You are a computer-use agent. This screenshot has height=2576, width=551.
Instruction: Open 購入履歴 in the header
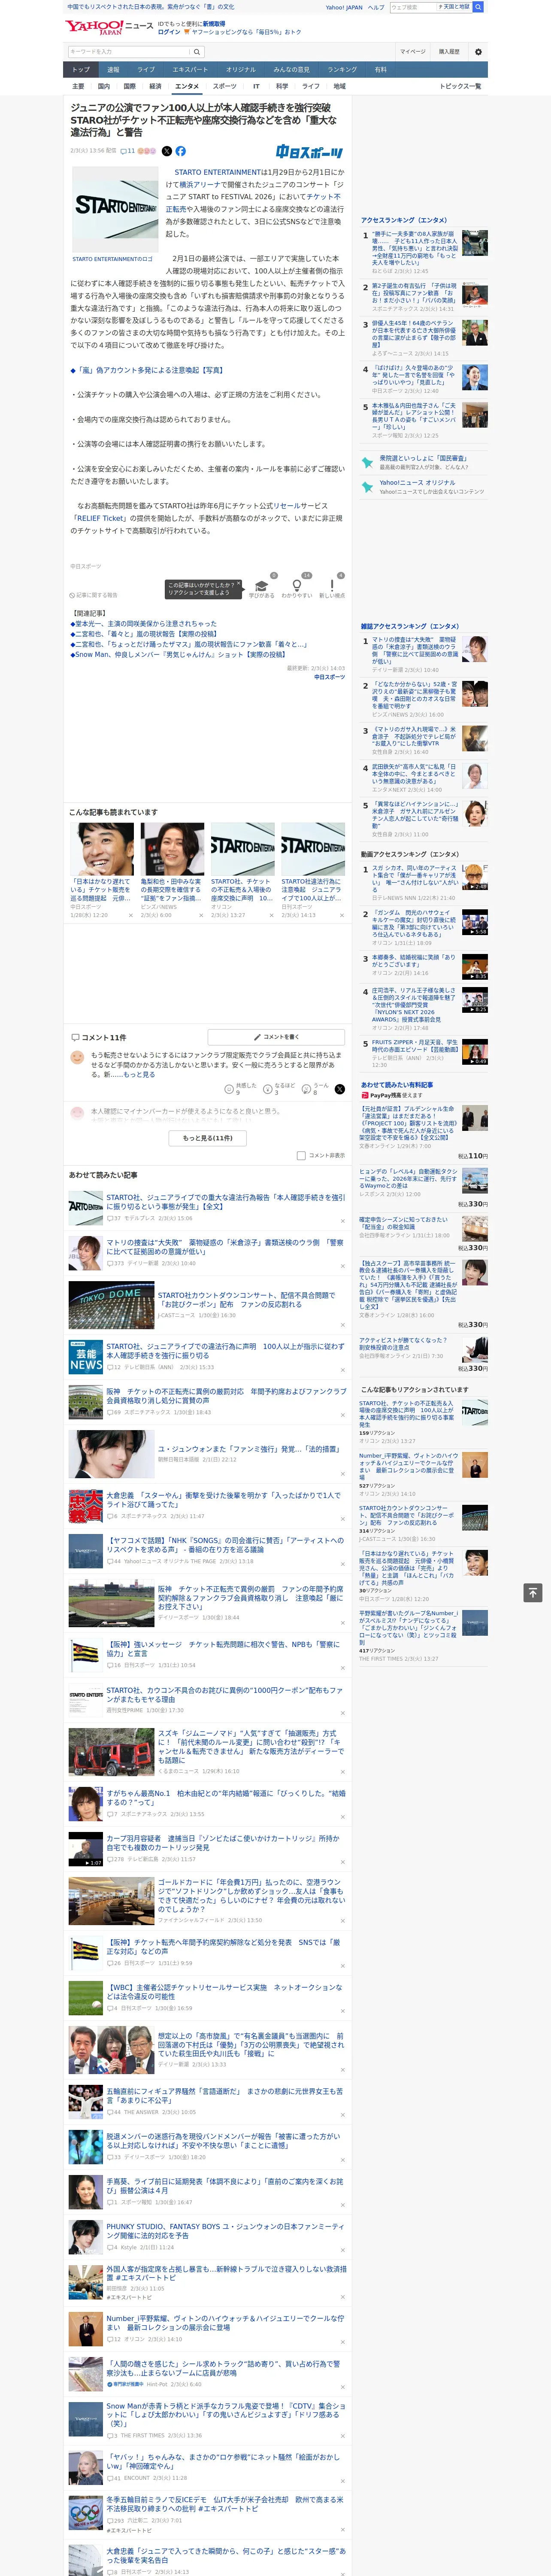pos(449,52)
